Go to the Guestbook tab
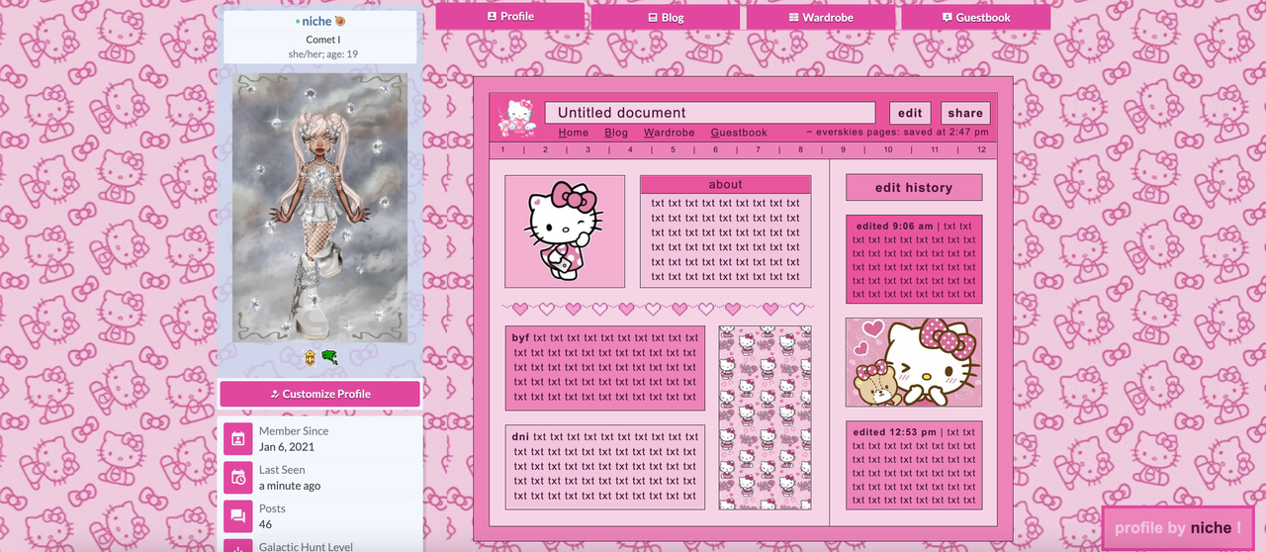1266x552 pixels. point(976,17)
